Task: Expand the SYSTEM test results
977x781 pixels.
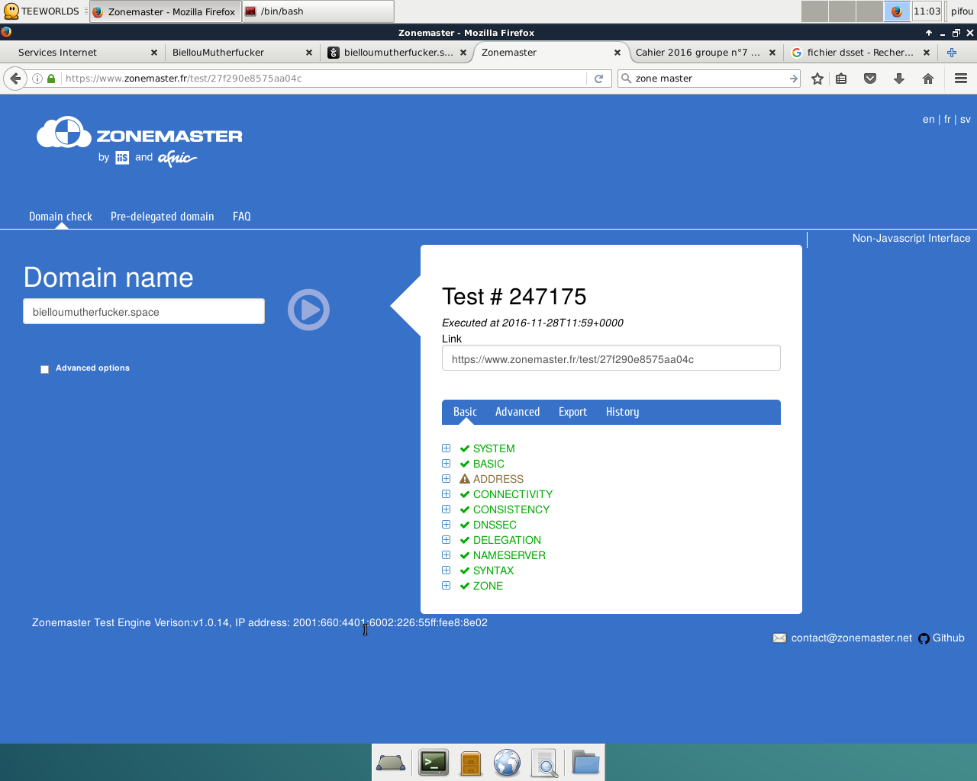Action: (447, 448)
